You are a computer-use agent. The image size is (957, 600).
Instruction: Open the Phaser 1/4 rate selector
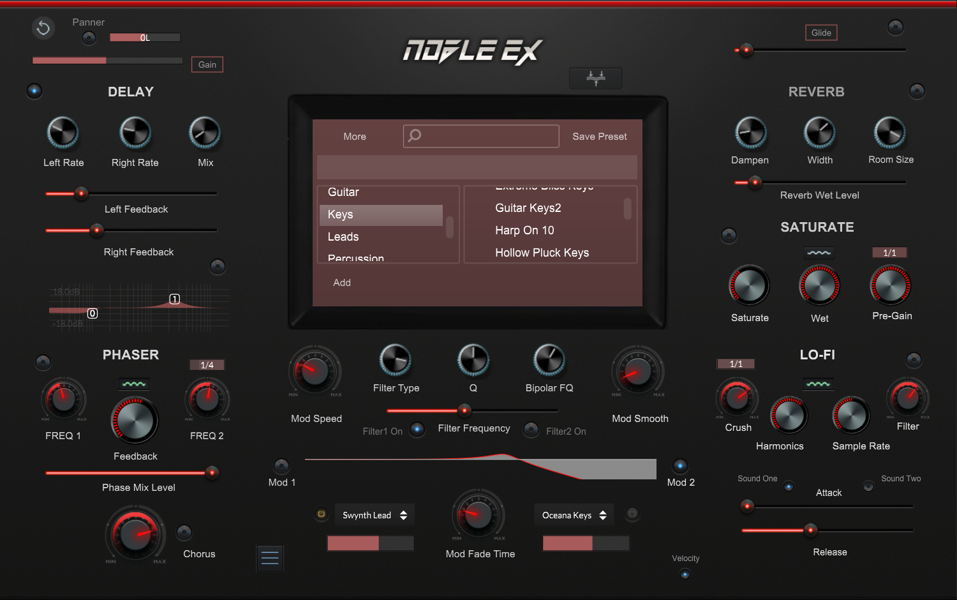tap(207, 365)
